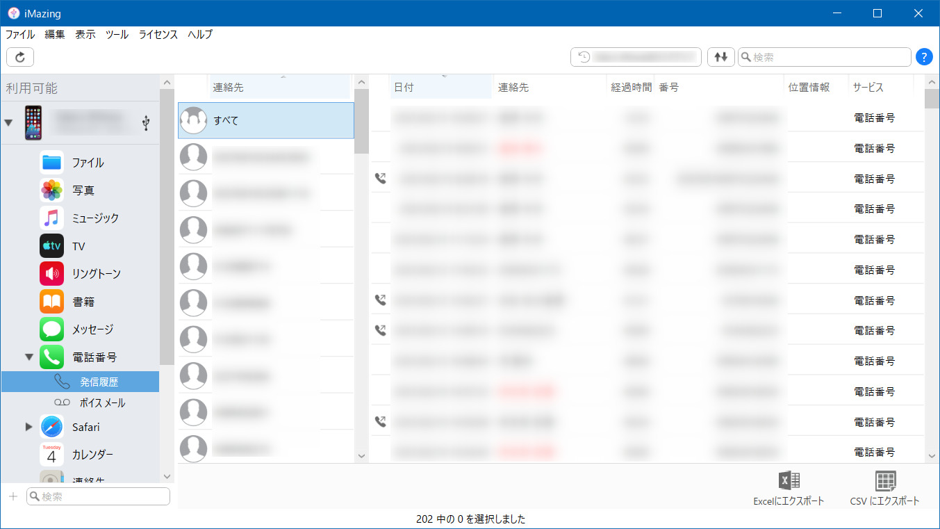Image resolution: width=940 pixels, height=529 pixels.
Task: Select the すべて contacts row
Action: click(266, 121)
